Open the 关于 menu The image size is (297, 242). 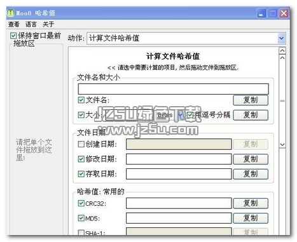tap(48, 24)
